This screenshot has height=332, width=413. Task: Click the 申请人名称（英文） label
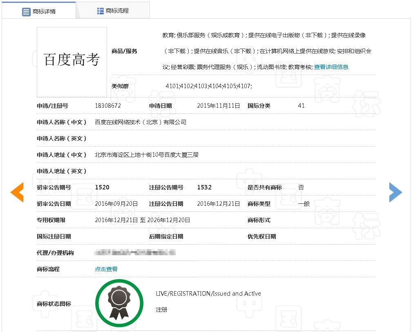(62, 138)
